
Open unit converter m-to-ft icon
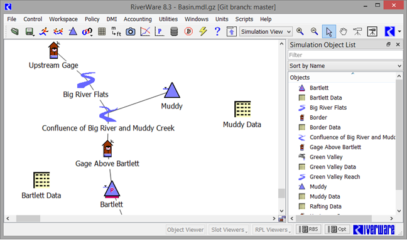point(116,31)
